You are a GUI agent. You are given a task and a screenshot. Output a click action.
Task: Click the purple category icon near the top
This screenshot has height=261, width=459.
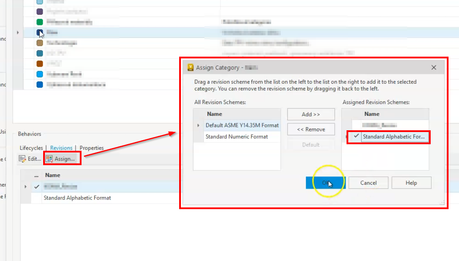[39, 11]
